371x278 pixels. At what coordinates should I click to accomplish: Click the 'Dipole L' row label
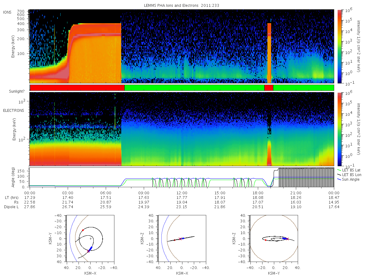click(11, 207)
